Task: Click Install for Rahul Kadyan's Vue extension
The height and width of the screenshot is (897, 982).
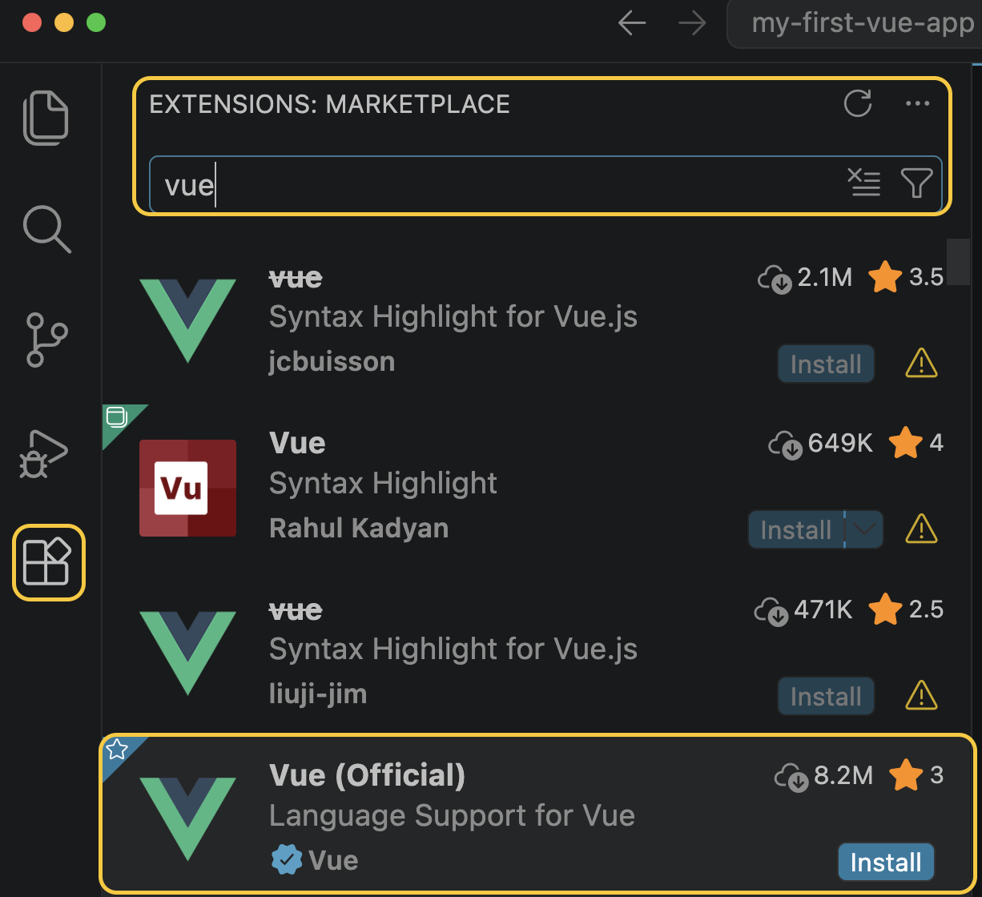Action: 795,529
